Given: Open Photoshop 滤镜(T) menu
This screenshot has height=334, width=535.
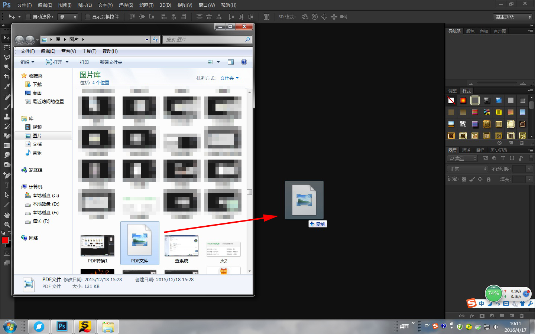Looking at the screenshot, I should click(146, 5).
